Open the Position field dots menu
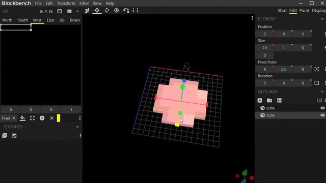Screen dimensions: 326x183 tap(325, 34)
